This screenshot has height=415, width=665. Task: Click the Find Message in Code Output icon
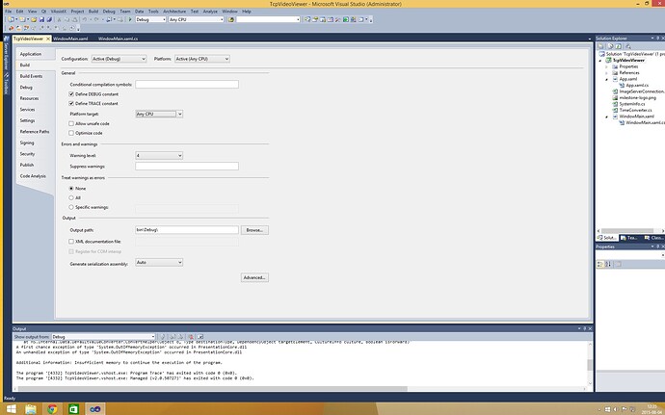point(163,337)
